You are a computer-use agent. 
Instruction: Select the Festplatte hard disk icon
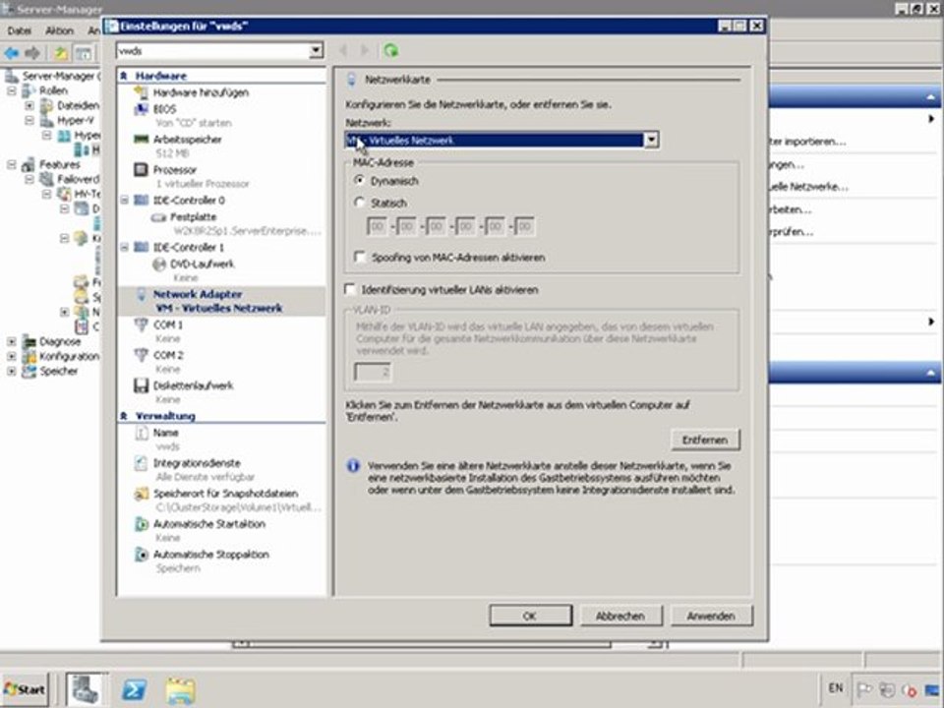tap(159, 217)
